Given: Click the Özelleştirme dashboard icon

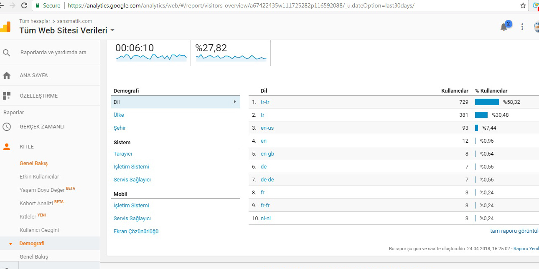Looking at the screenshot, I should pyautogui.click(x=7, y=96).
